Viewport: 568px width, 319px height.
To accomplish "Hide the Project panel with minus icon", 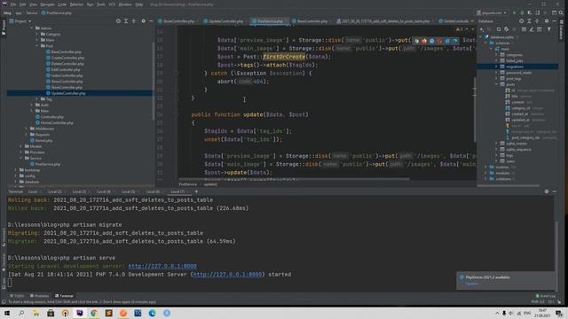I will click(x=151, y=21).
